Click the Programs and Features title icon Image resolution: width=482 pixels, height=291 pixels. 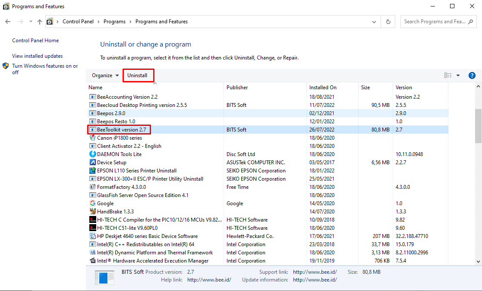click(6, 6)
